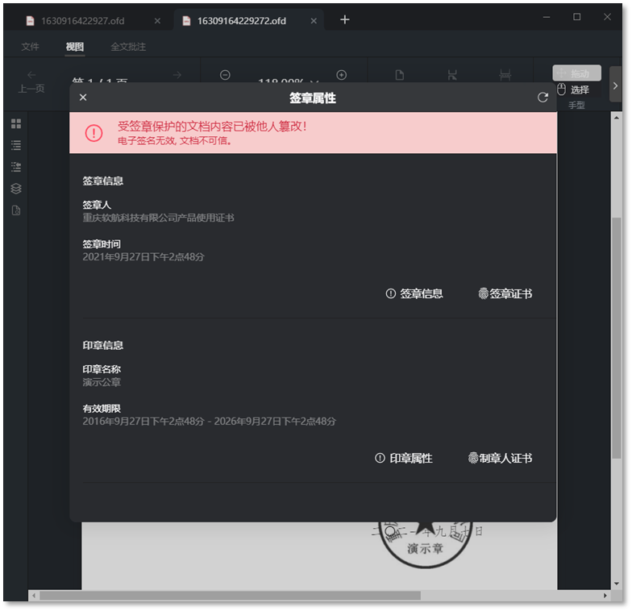
Task: Close the 签章属性 dialog
Action: tap(83, 98)
